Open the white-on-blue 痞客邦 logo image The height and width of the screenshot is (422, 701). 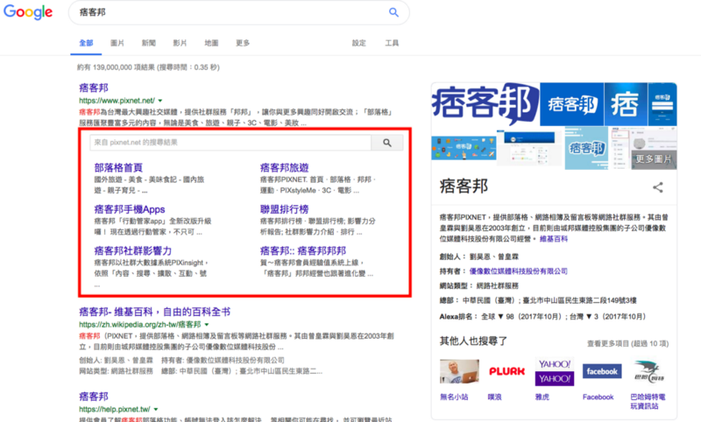tap(572, 104)
